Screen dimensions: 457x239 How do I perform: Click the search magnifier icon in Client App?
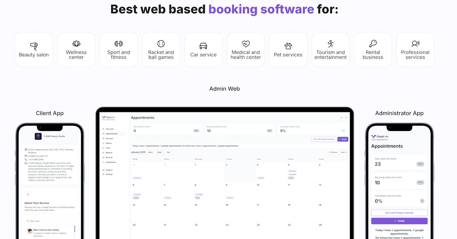pos(27,221)
